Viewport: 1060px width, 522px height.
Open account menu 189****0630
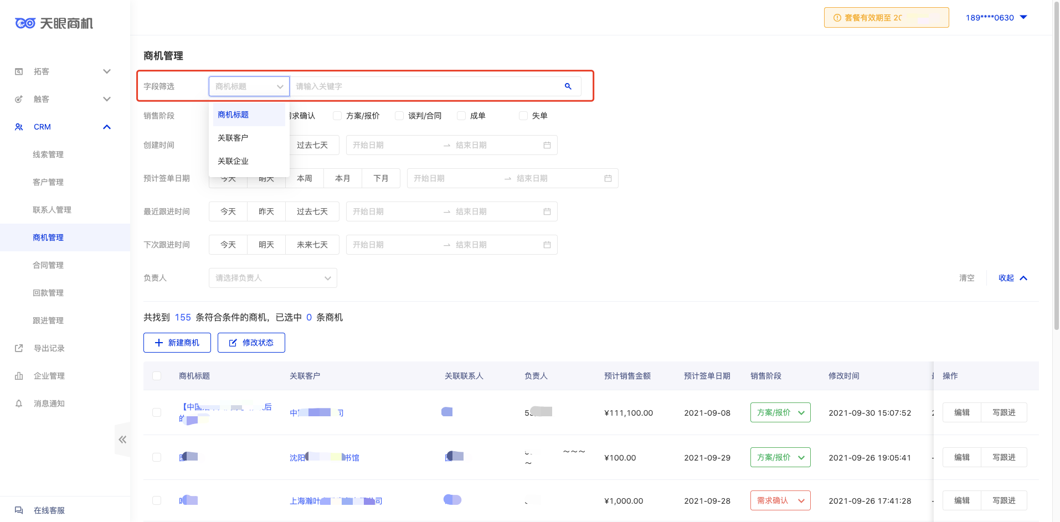996,18
